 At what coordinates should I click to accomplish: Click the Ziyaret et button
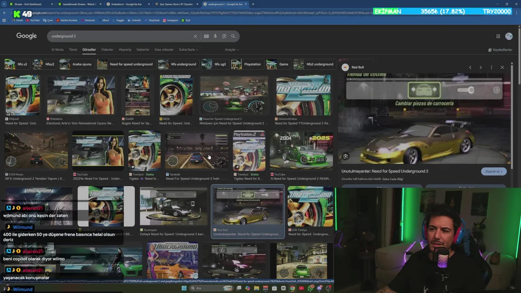pyautogui.click(x=494, y=171)
